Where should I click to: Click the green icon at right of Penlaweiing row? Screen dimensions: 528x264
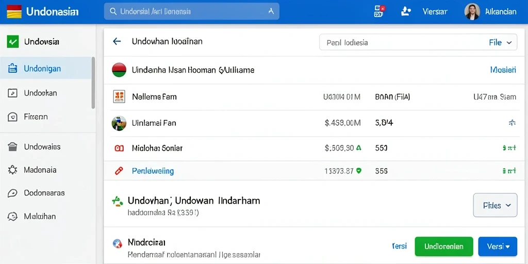click(509, 171)
